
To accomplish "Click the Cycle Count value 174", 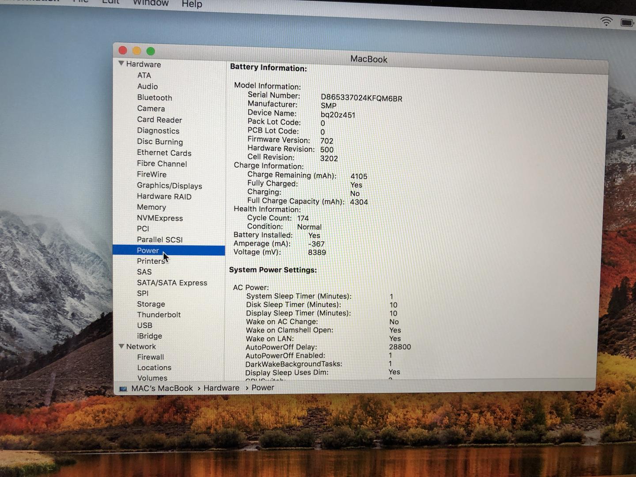I will pos(303,218).
